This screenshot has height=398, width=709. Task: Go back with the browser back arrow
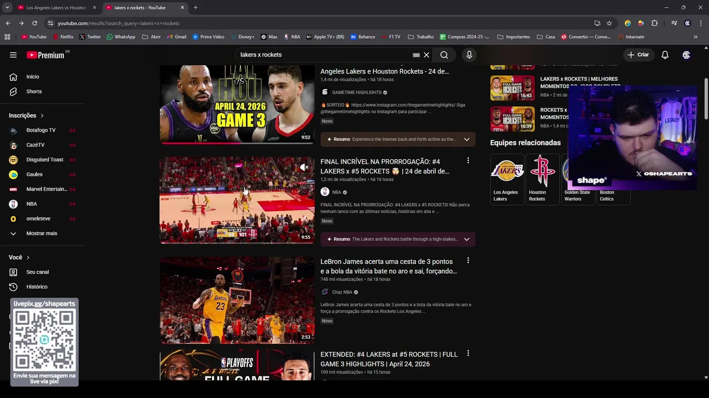(8, 23)
